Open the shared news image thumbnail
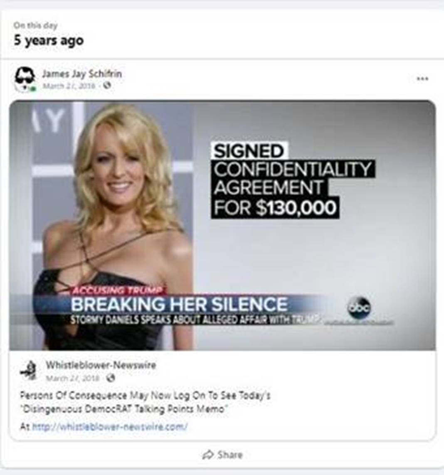This screenshot has height=475, width=444. [x=222, y=225]
